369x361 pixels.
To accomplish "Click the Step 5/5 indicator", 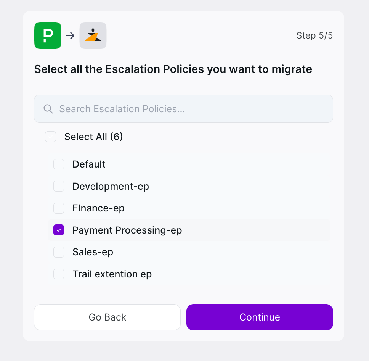I will 314,35.
